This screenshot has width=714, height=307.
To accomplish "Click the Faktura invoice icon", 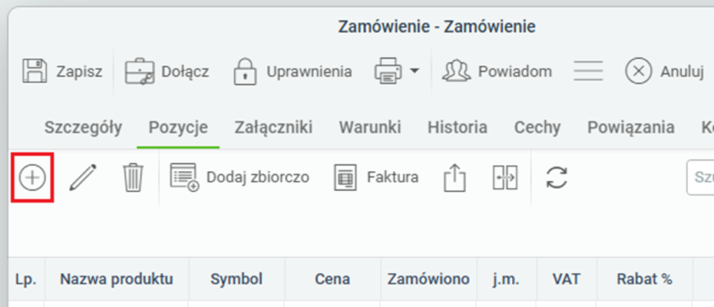I will pos(345,177).
